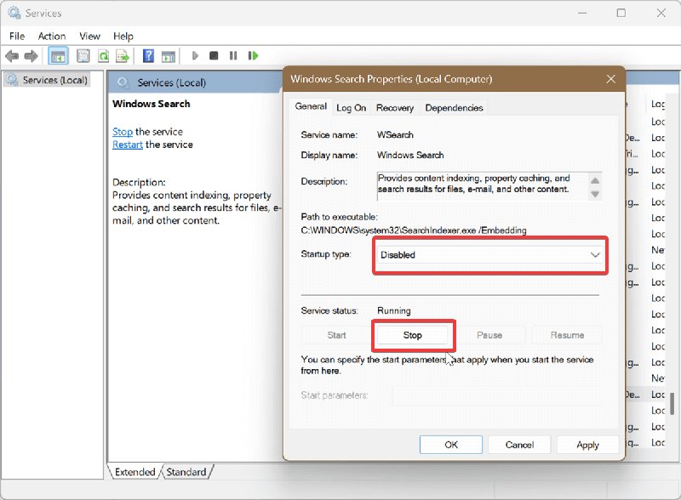The height and width of the screenshot is (500, 681).
Task: Switch to the Extended view tab
Action: pos(135,472)
